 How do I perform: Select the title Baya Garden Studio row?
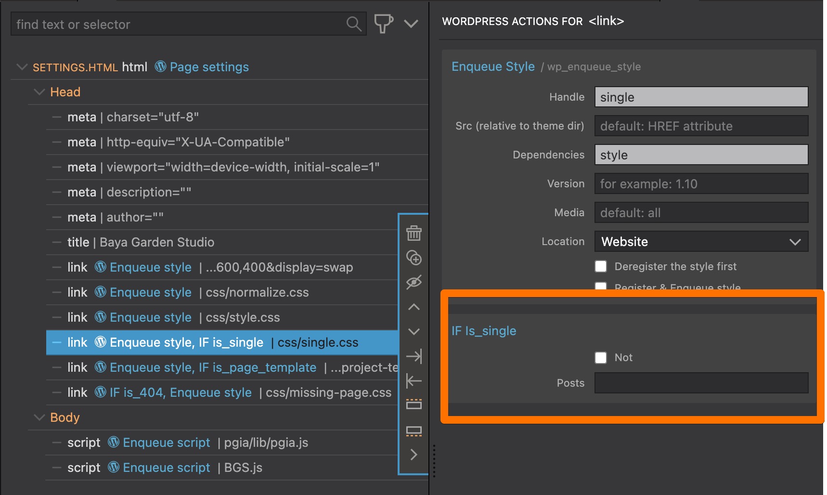(222, 242)
